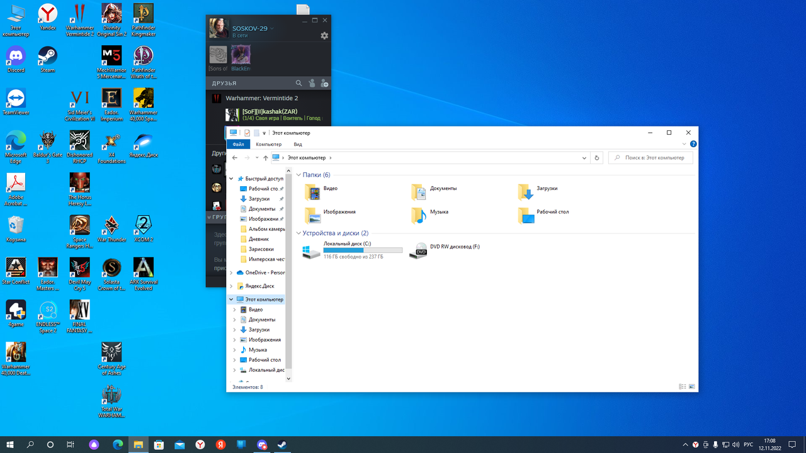Select MechWarrior 5 Mercenaries shortcut

pyautogui.click(x=111, y=63)
